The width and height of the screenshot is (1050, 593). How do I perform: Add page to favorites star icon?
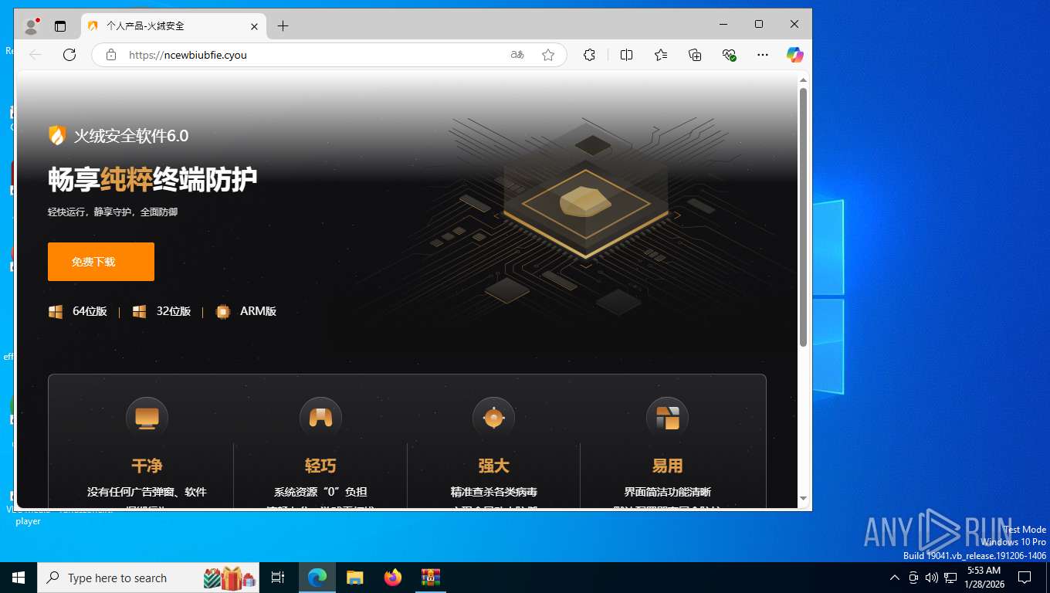pyautogui.click(x=548, y=55)
